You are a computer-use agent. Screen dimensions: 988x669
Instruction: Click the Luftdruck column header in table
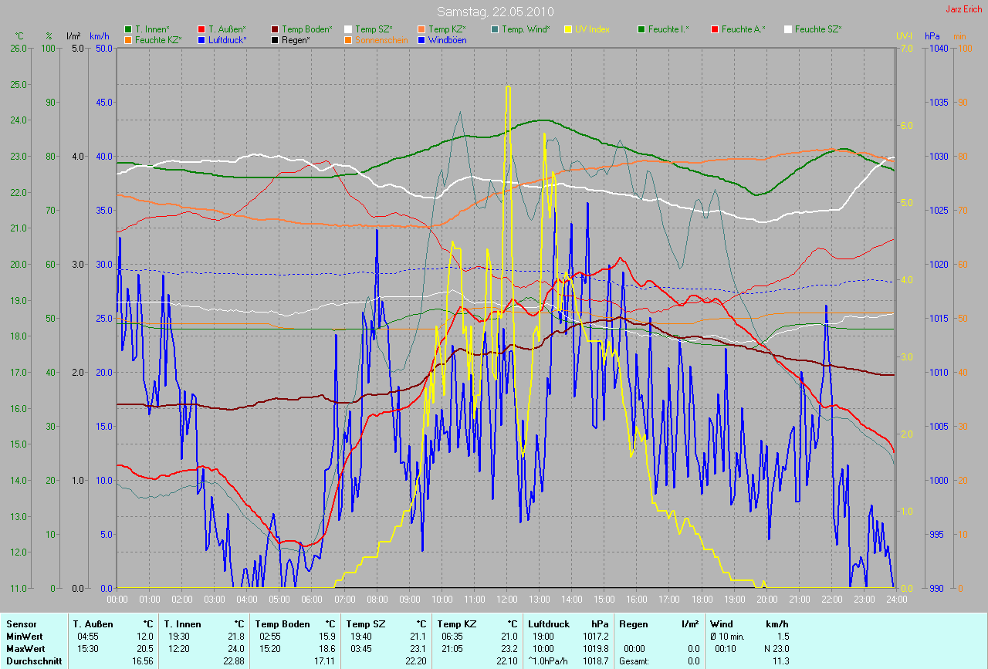coord(549,624)
